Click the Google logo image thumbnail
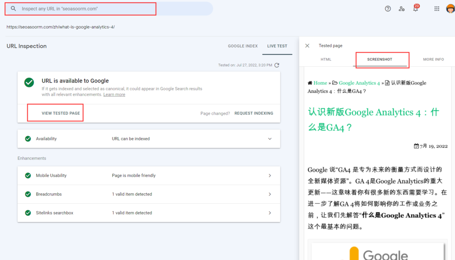Screen dimensions: 455x260 [378, 251]
